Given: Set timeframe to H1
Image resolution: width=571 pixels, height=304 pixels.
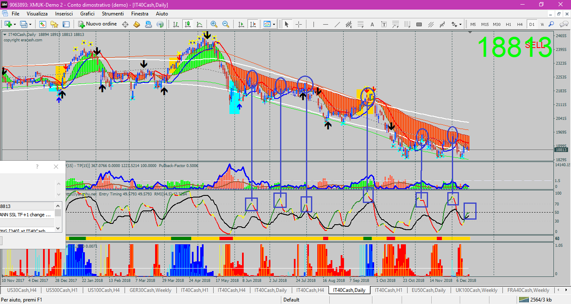Looking at the screenshot, I should tap(508, 24).
